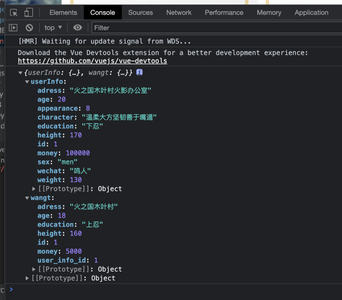Click the blue info badge beside logged object

point(139,72)
